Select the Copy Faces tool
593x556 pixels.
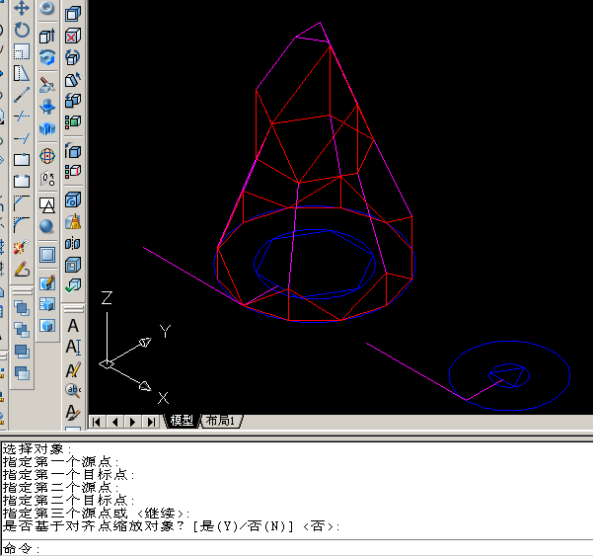[x=73, y=101]
